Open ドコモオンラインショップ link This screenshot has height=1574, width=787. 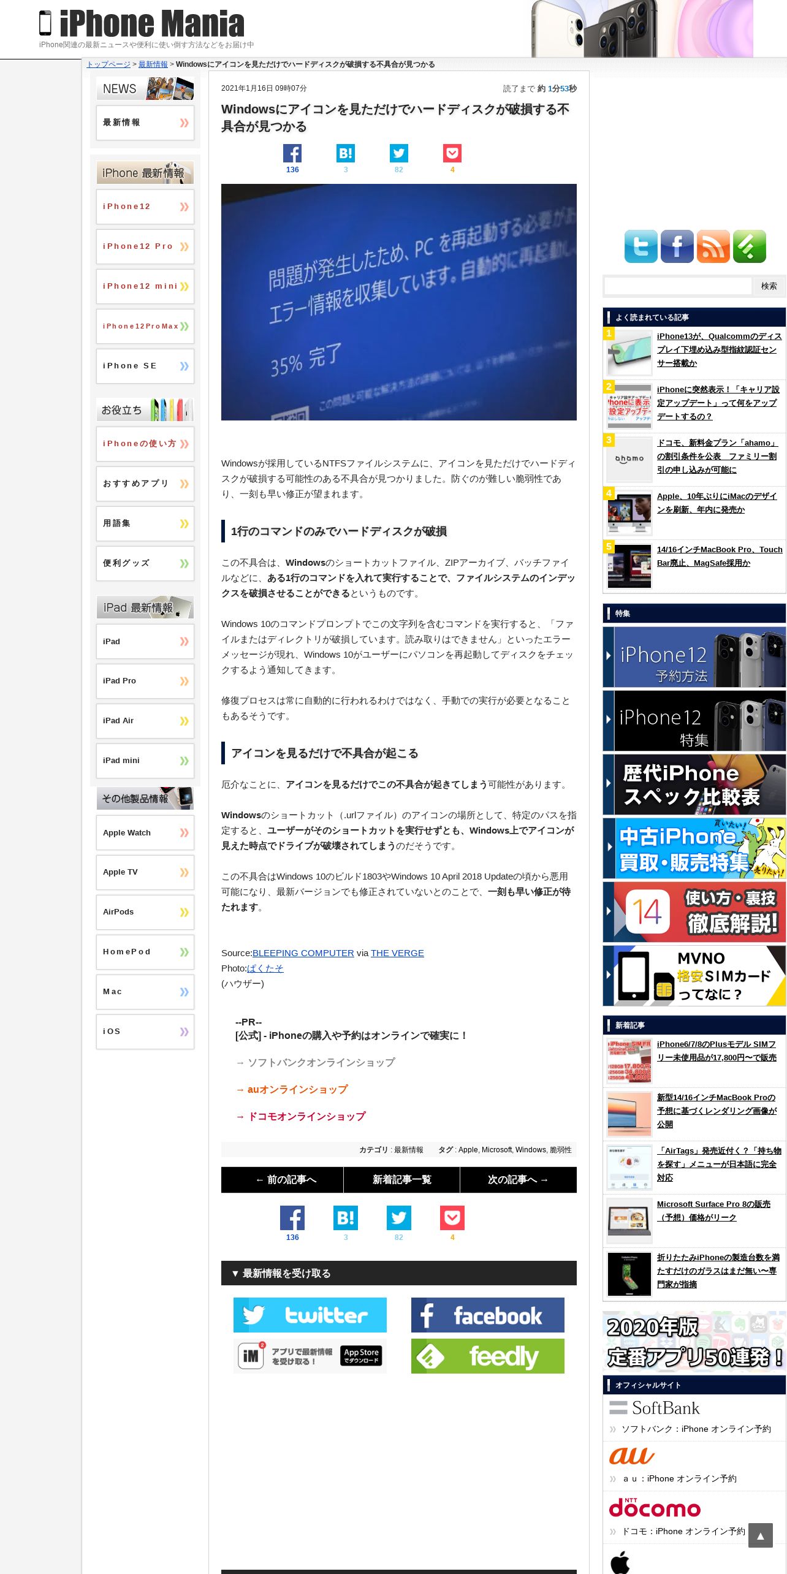coord(301,1116)
